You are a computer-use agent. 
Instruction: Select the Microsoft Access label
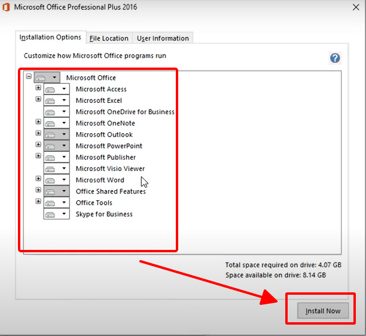coord(101,89)
